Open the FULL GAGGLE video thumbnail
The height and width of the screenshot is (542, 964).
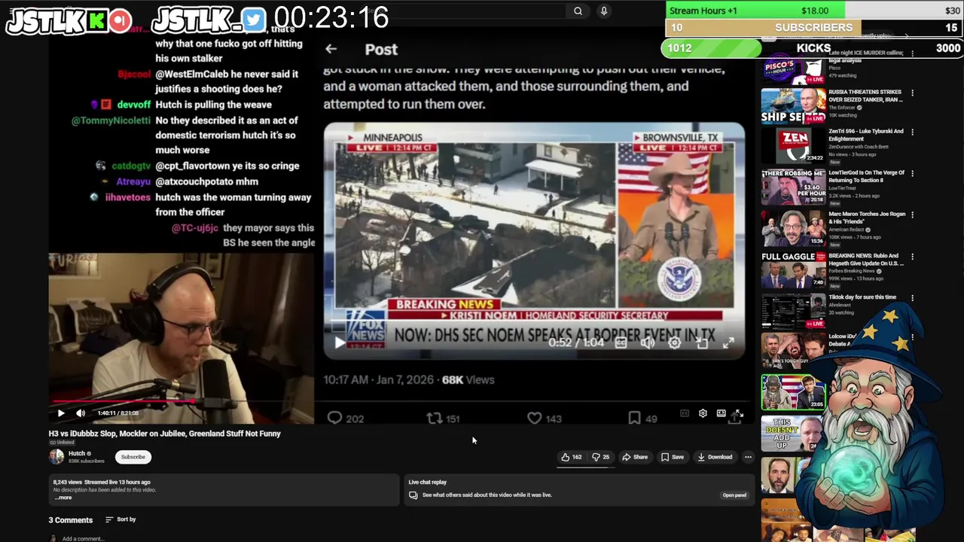793,270
